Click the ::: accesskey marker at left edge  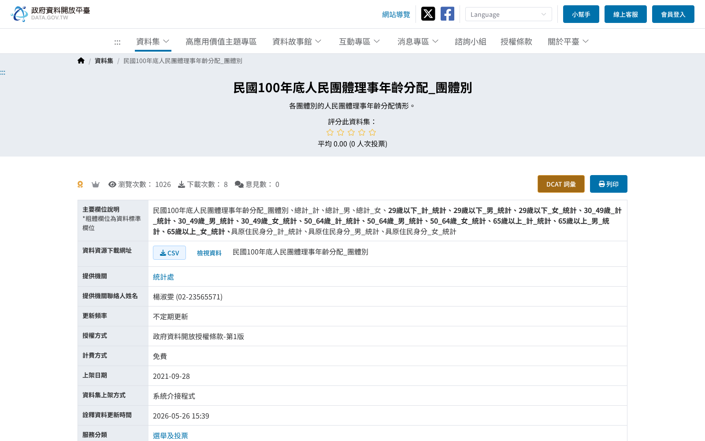(x=3, y=72)
